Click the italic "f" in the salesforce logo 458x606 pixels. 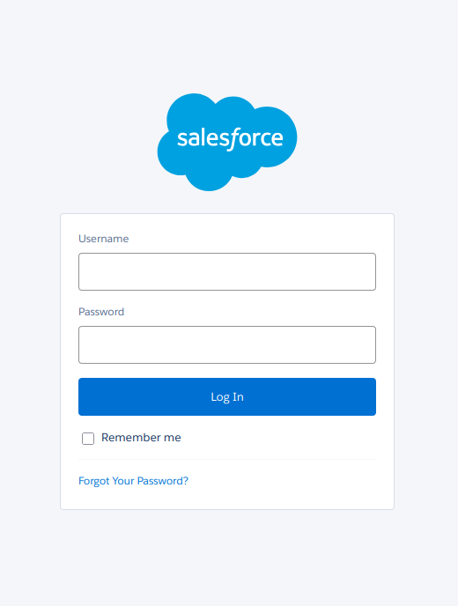[x=233, y=139]
